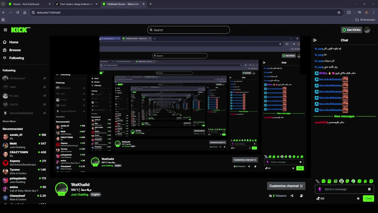This screenshot has width=378, height=213.
Task: Go to Home in sidebar
Action: 11,42
